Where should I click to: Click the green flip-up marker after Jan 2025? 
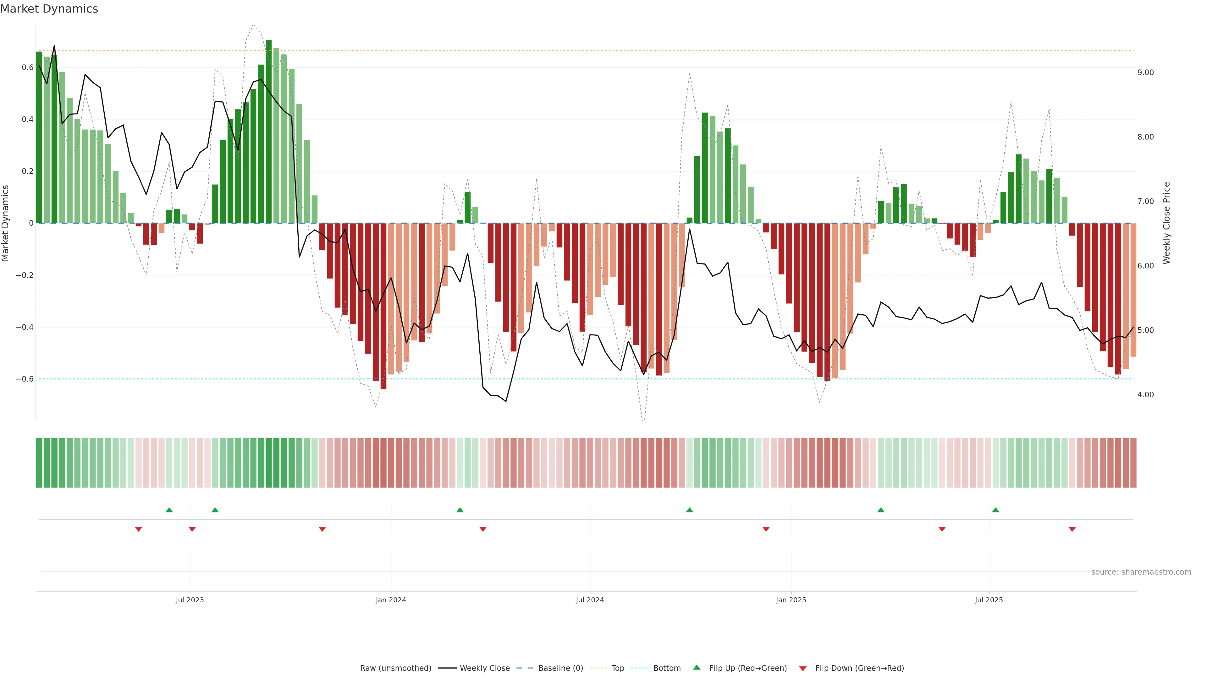881,510
